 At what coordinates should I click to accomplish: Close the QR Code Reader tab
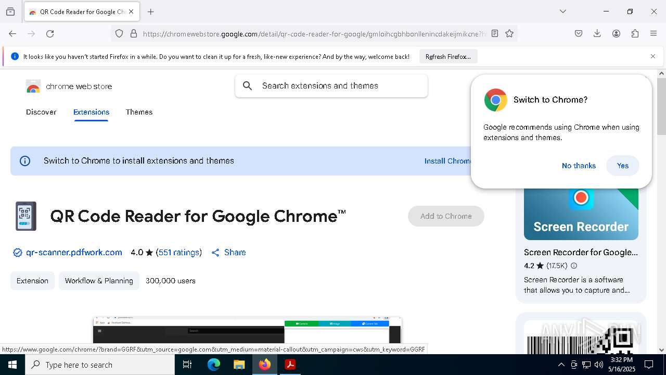click(131, 11)
